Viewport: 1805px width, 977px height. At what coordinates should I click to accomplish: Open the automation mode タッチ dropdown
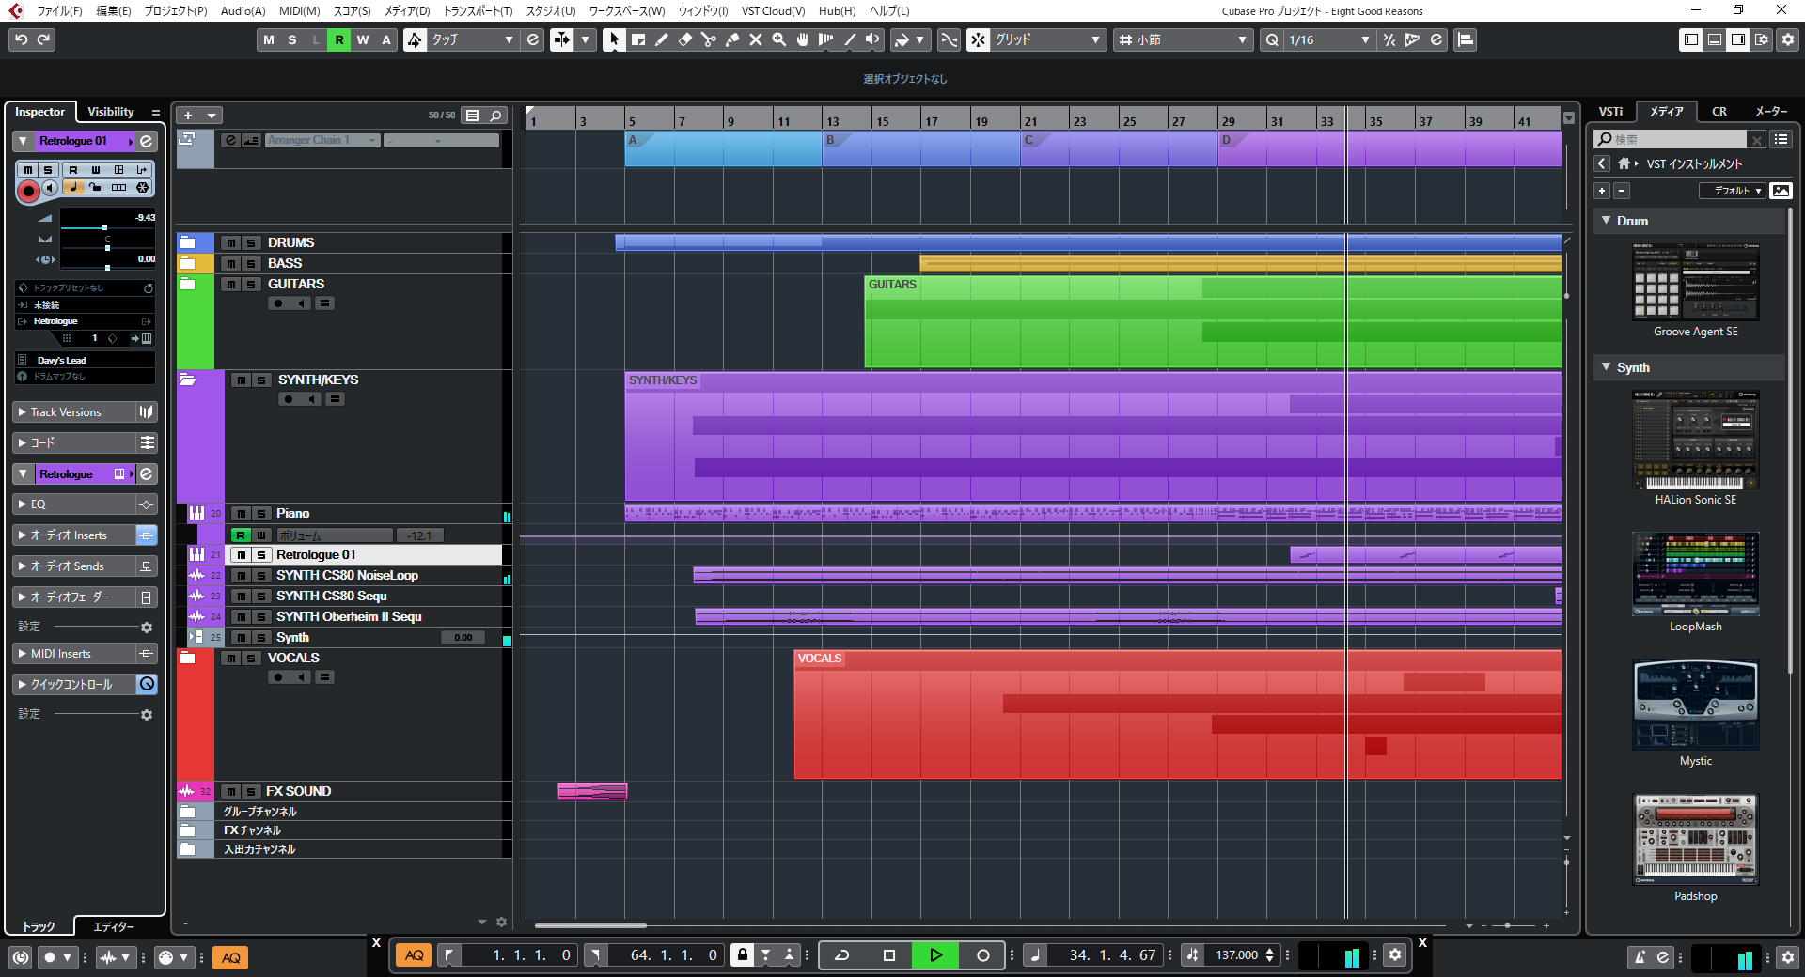474,39
